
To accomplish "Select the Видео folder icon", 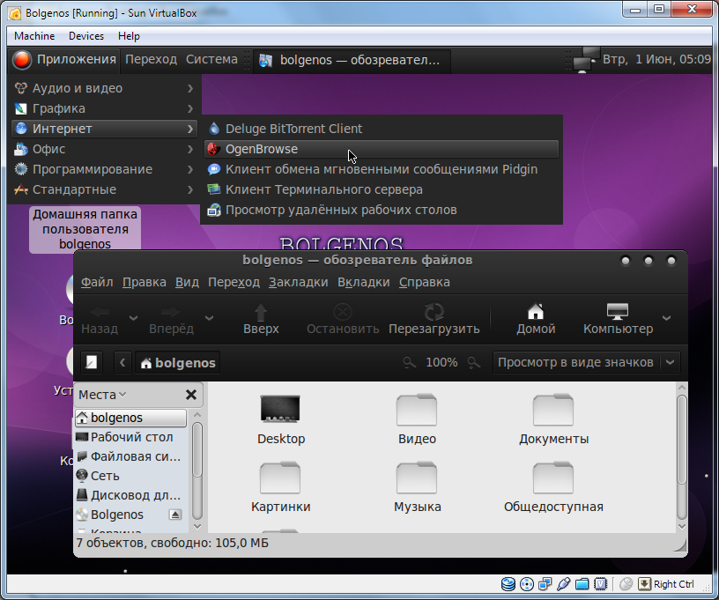I will [x=417, y=410].
